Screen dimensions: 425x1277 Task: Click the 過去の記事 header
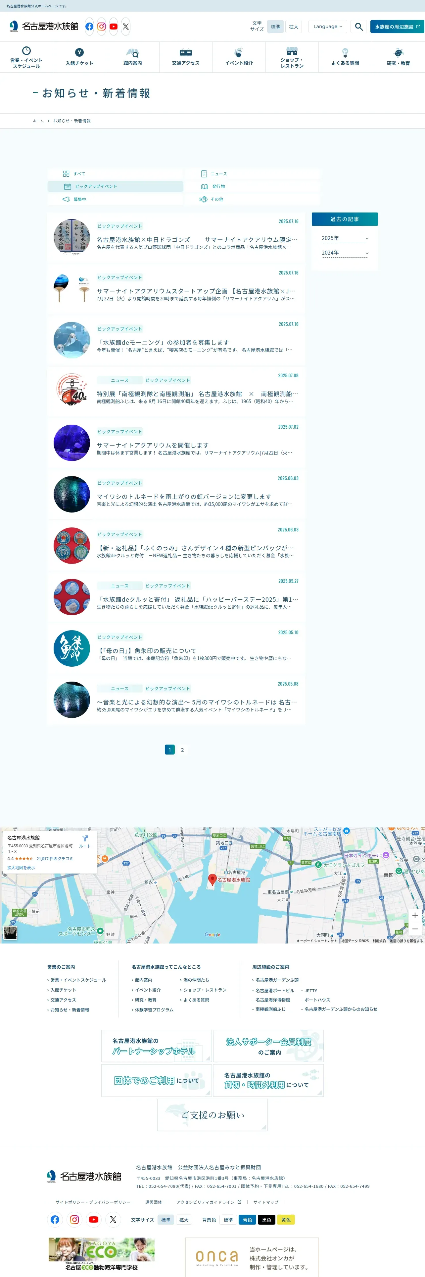point(345,219)
